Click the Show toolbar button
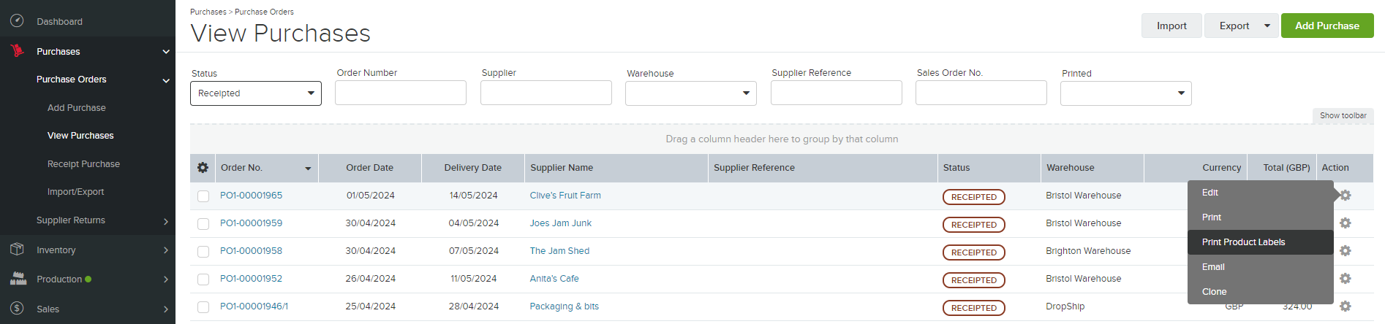This screenshot has width=1385, height=324. coord(1343,116)
